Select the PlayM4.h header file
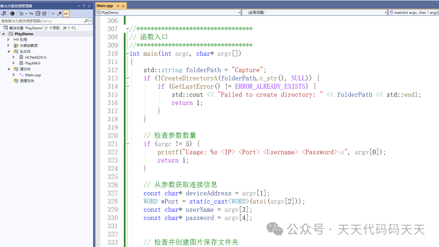This screenshot has height=247, width=439. pos(33,63)
